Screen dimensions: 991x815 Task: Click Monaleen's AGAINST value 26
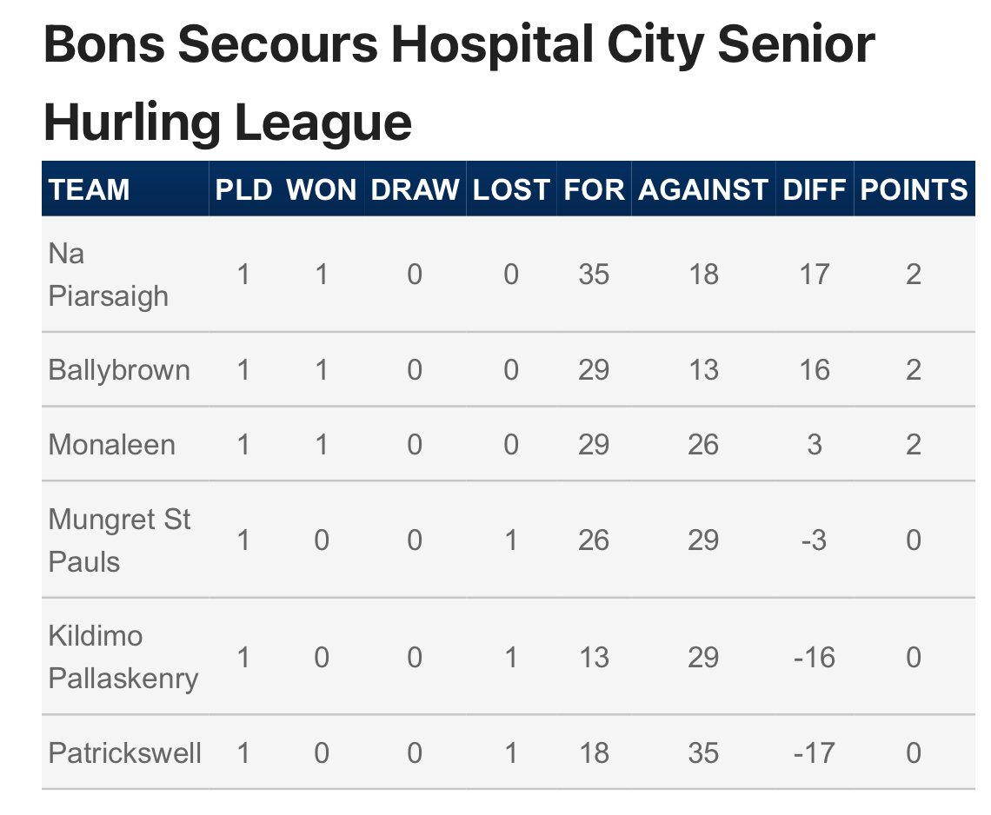(703, 444)
